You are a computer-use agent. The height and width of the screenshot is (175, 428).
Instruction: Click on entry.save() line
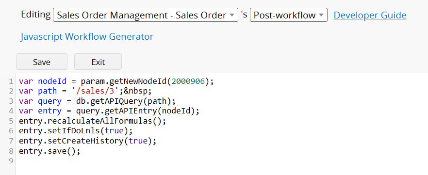[x=49, y=151]
